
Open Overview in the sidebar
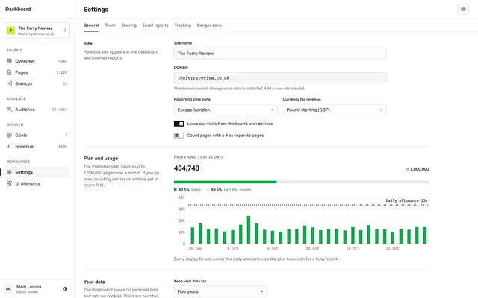(x=37, y=61)
